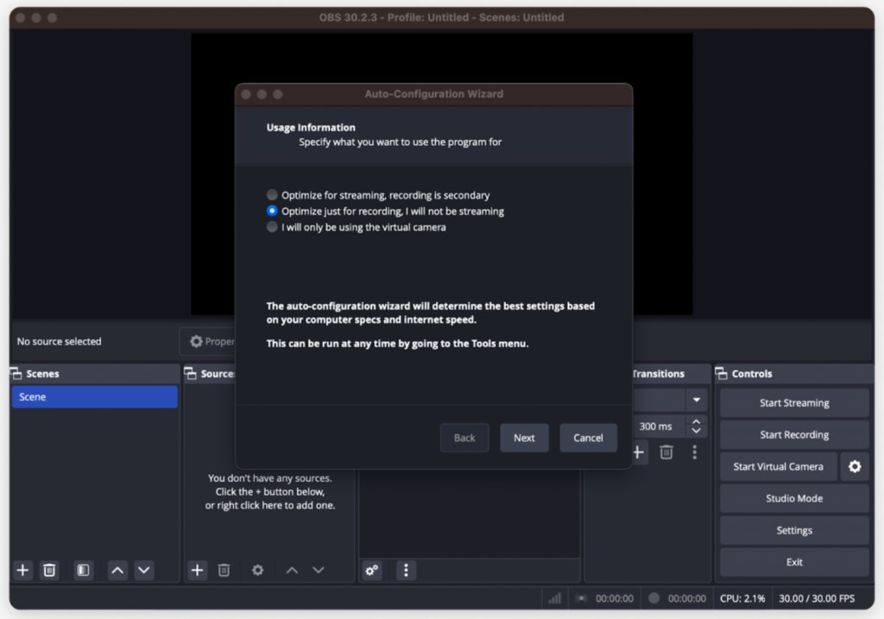Click the streaming timer 00:00:00
Screen dimensions: 884x619
[x=615, y=598]
